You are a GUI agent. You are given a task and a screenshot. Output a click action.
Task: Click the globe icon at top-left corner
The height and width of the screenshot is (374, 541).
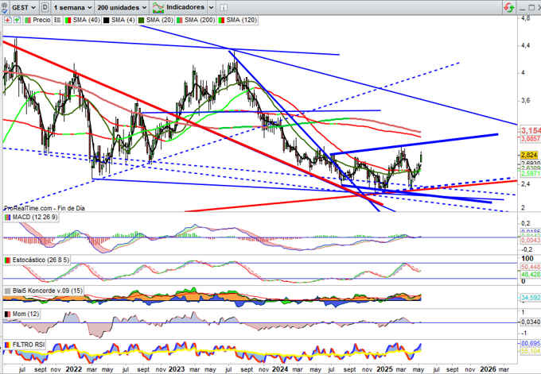(x=3, y=7)
